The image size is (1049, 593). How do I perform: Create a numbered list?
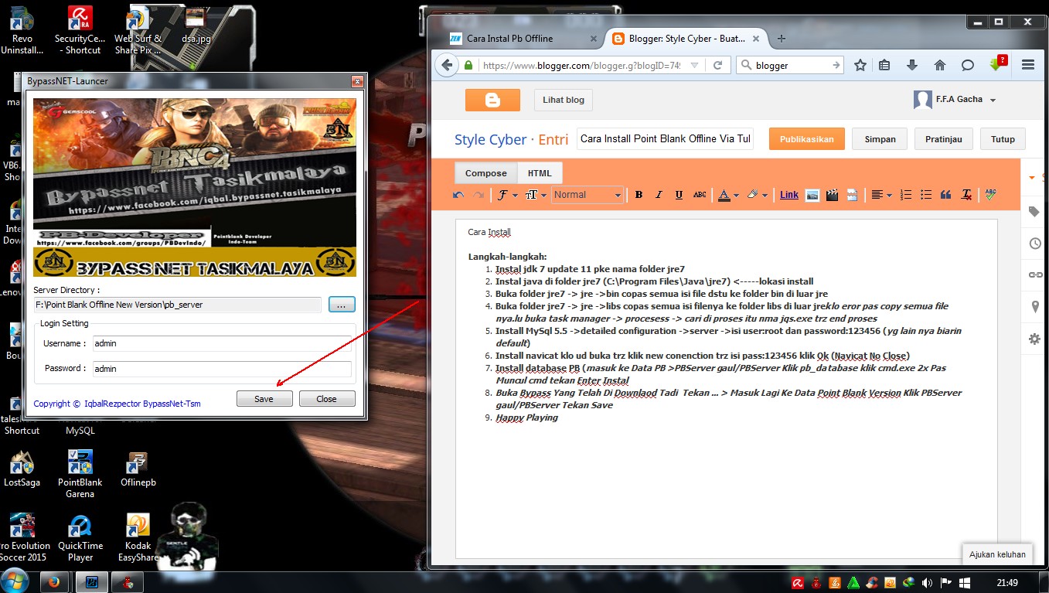tap(907, 195)
